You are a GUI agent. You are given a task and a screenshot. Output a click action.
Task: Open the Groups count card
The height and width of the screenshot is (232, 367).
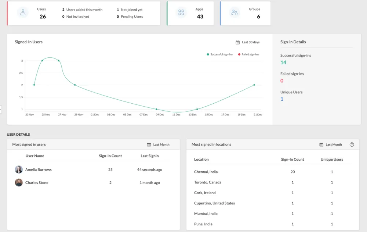pyautogui.click(x=245, y=13)
